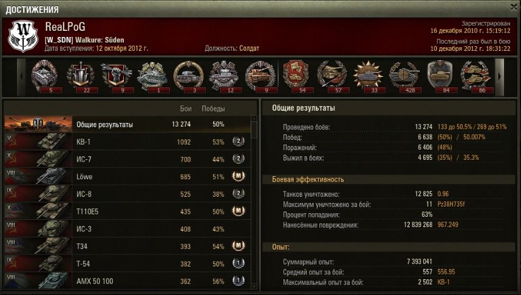The height and width of the screenshot is (295, 521).
Task: Click the medal icon with count 428
Action: point(404,76)
